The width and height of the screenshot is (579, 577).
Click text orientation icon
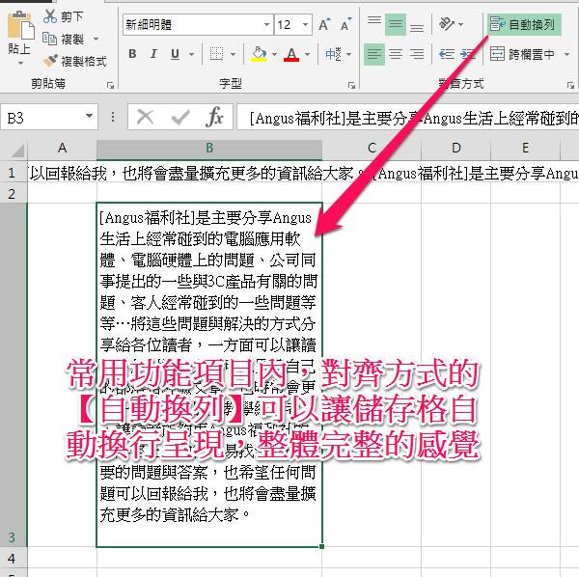447,24
